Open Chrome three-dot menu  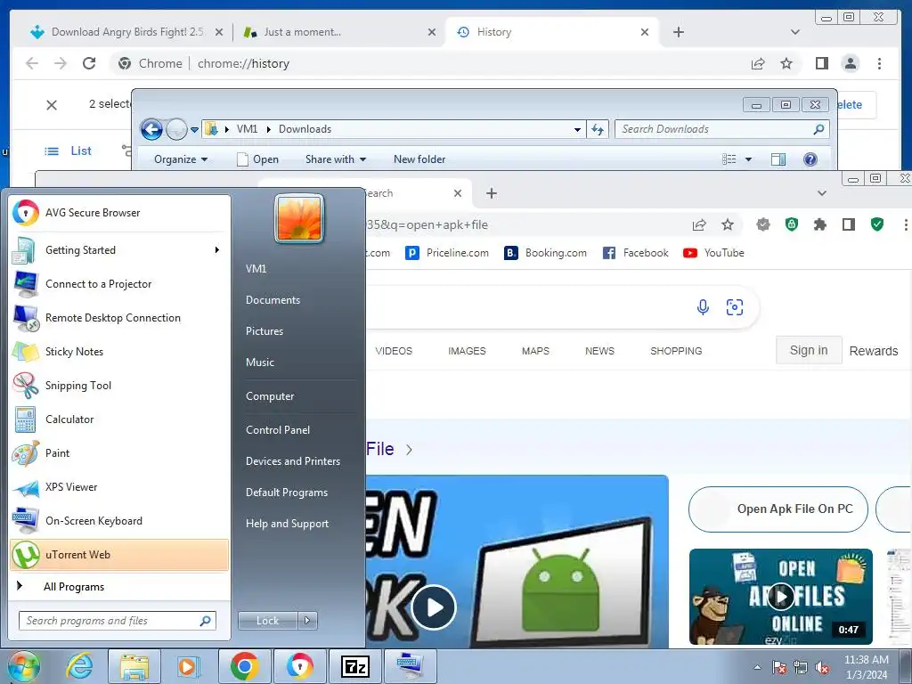tap(879, 63)
